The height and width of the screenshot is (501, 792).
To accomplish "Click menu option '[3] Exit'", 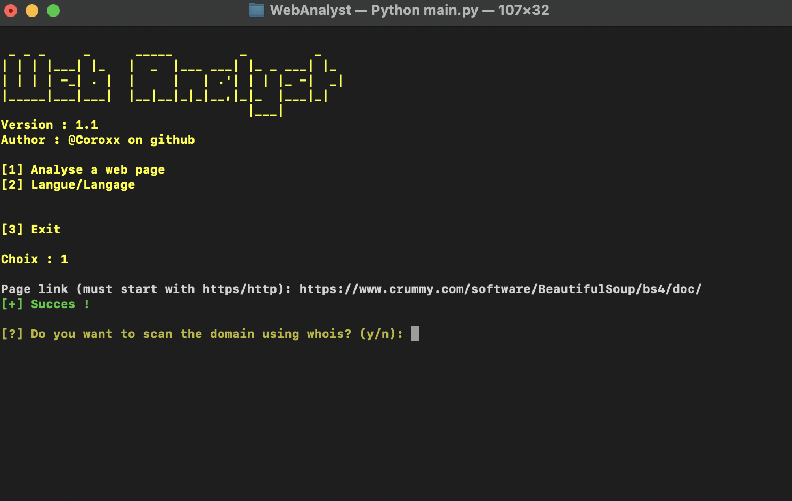I will [x=31, y=230].
